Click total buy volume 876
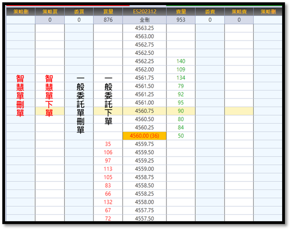Viewport: 291px width, 230px height. pos(108,20)
